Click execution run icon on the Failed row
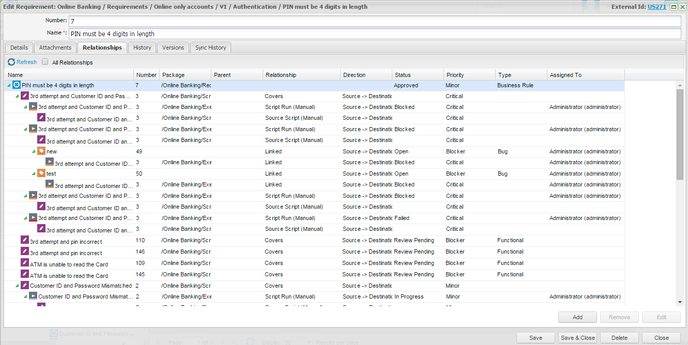The image size is (688, 345). click(x=33, y=218)
